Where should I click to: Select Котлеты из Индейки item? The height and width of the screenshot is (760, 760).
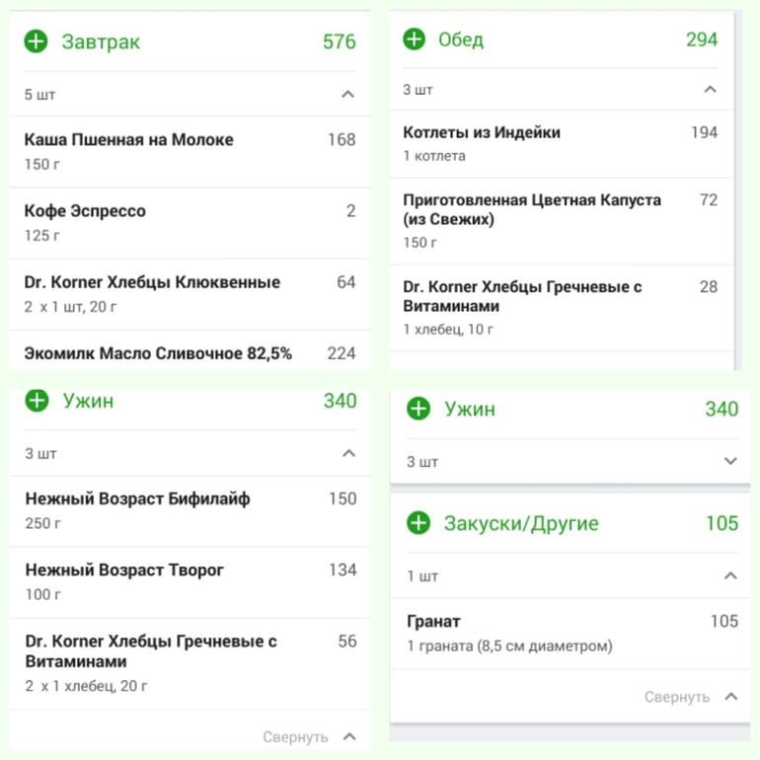pyautogui.click(x=562, y=144)
